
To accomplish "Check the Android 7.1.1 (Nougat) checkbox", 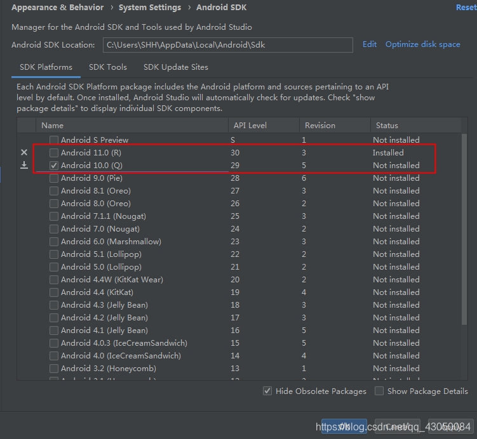I will click(54, 216).
